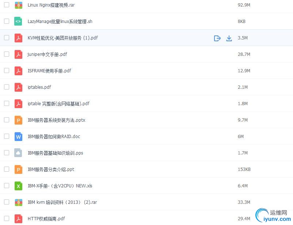Viewport: 293px width, 225px height.
Task: Tick the checkbox for juniper中文手册.pdf
Action: (x=7, y=54)
